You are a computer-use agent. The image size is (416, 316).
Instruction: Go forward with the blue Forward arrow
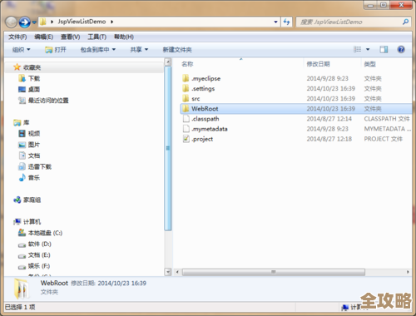[25, 22]
